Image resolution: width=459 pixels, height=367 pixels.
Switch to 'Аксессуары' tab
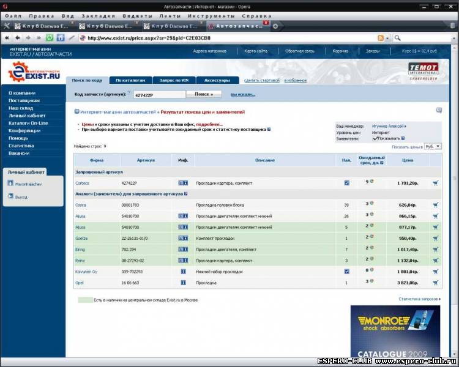[x=217, y=80]
